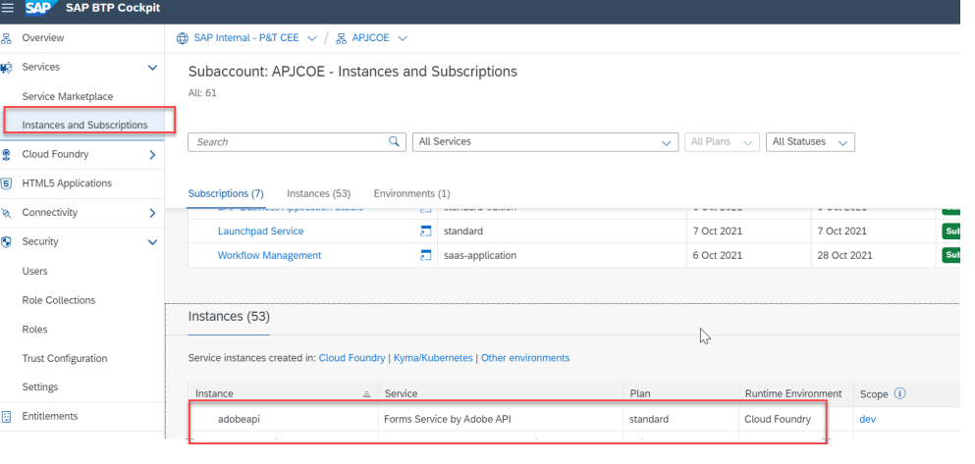
Task: Open Overview in sidebar
Action: [43, 38]
